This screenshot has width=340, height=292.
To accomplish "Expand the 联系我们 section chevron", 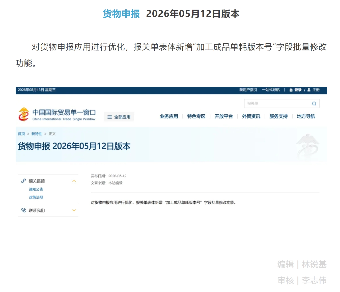I will pyautogui.click(x=74, y=210).
